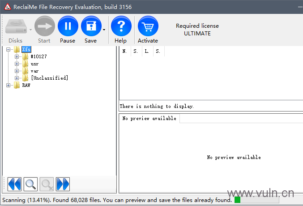Expand the [Unclassified] folder node
This screenshot has width=303, height=206.
tap(17, 78)
